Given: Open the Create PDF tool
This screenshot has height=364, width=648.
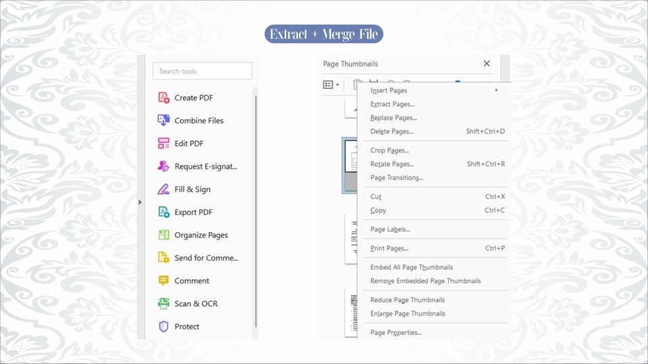Looking at the screenshot, I should (x=186, y=98).
